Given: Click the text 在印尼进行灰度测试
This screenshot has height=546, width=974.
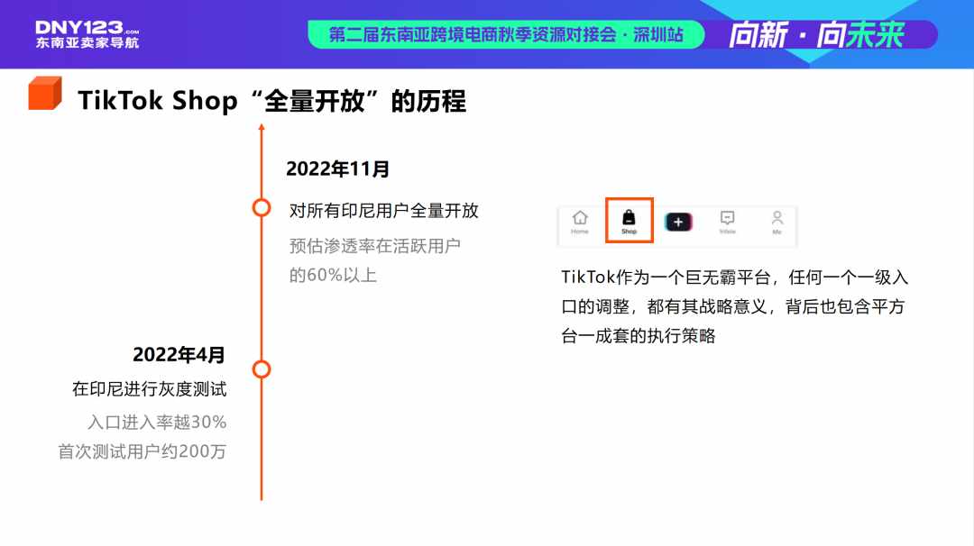Looking at the screenshot, I should point(149,389).
